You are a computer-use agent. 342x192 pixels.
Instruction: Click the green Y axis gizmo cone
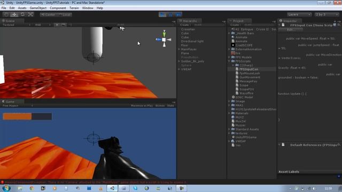[x=164, y=34]
